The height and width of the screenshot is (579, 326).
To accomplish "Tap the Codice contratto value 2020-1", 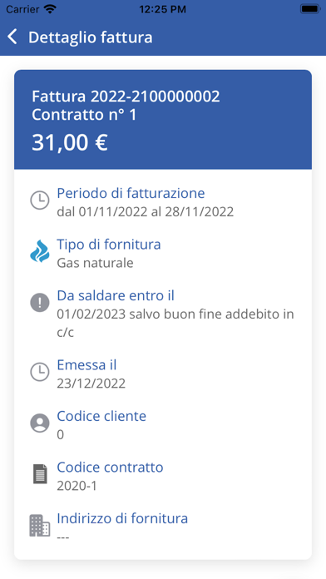I will tap(77, 486).
